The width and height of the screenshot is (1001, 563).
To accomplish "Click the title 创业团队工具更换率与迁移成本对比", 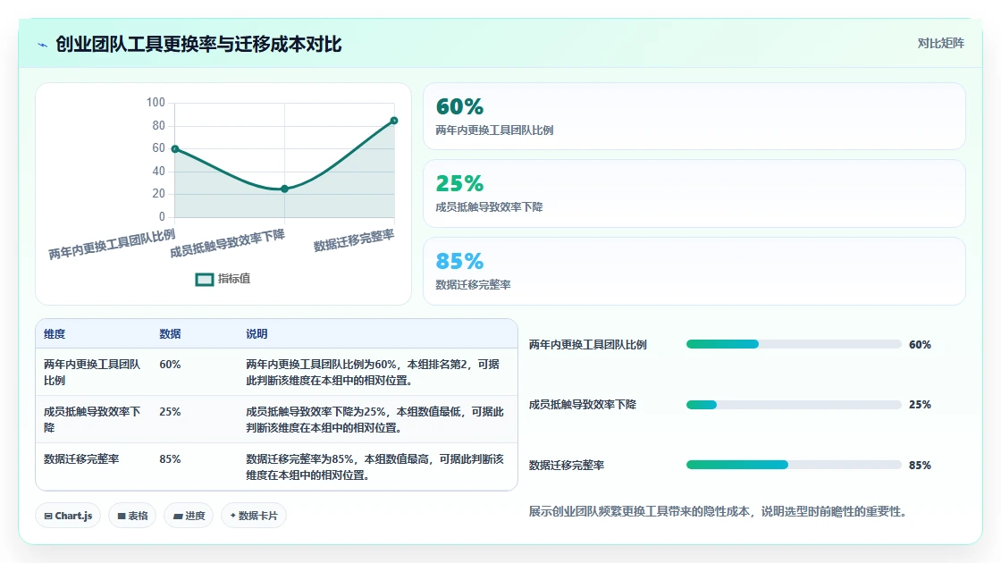I will (198, 44).
